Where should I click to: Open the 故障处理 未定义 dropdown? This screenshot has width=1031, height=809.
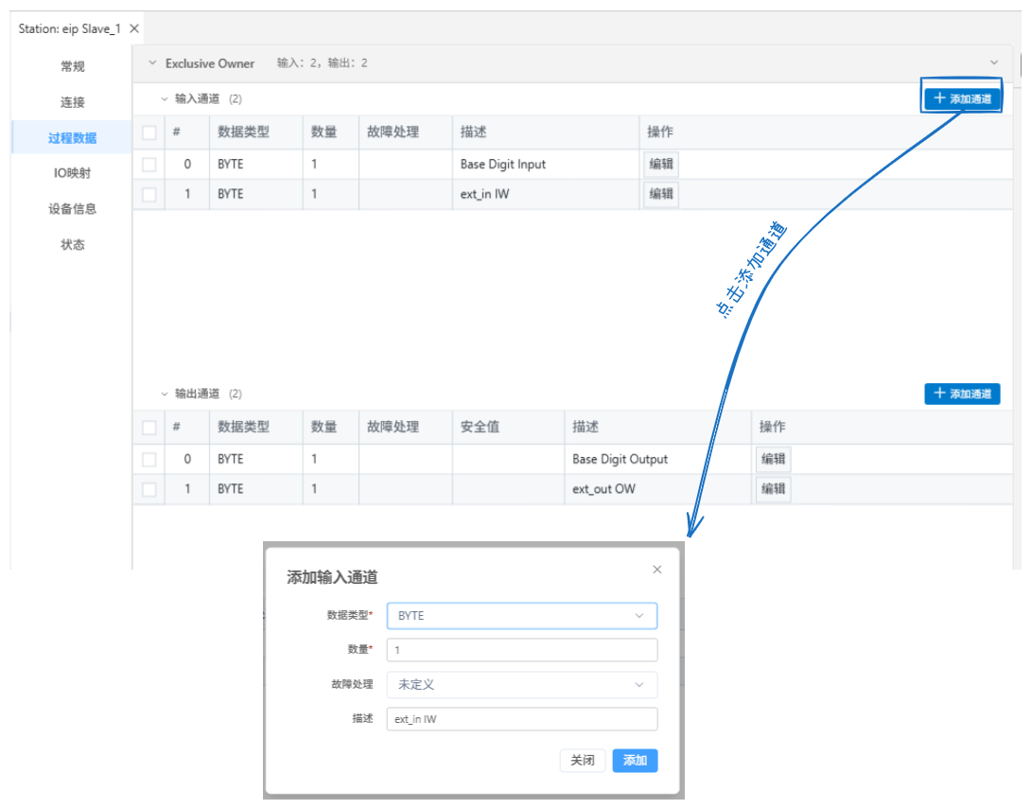point(521,685)
